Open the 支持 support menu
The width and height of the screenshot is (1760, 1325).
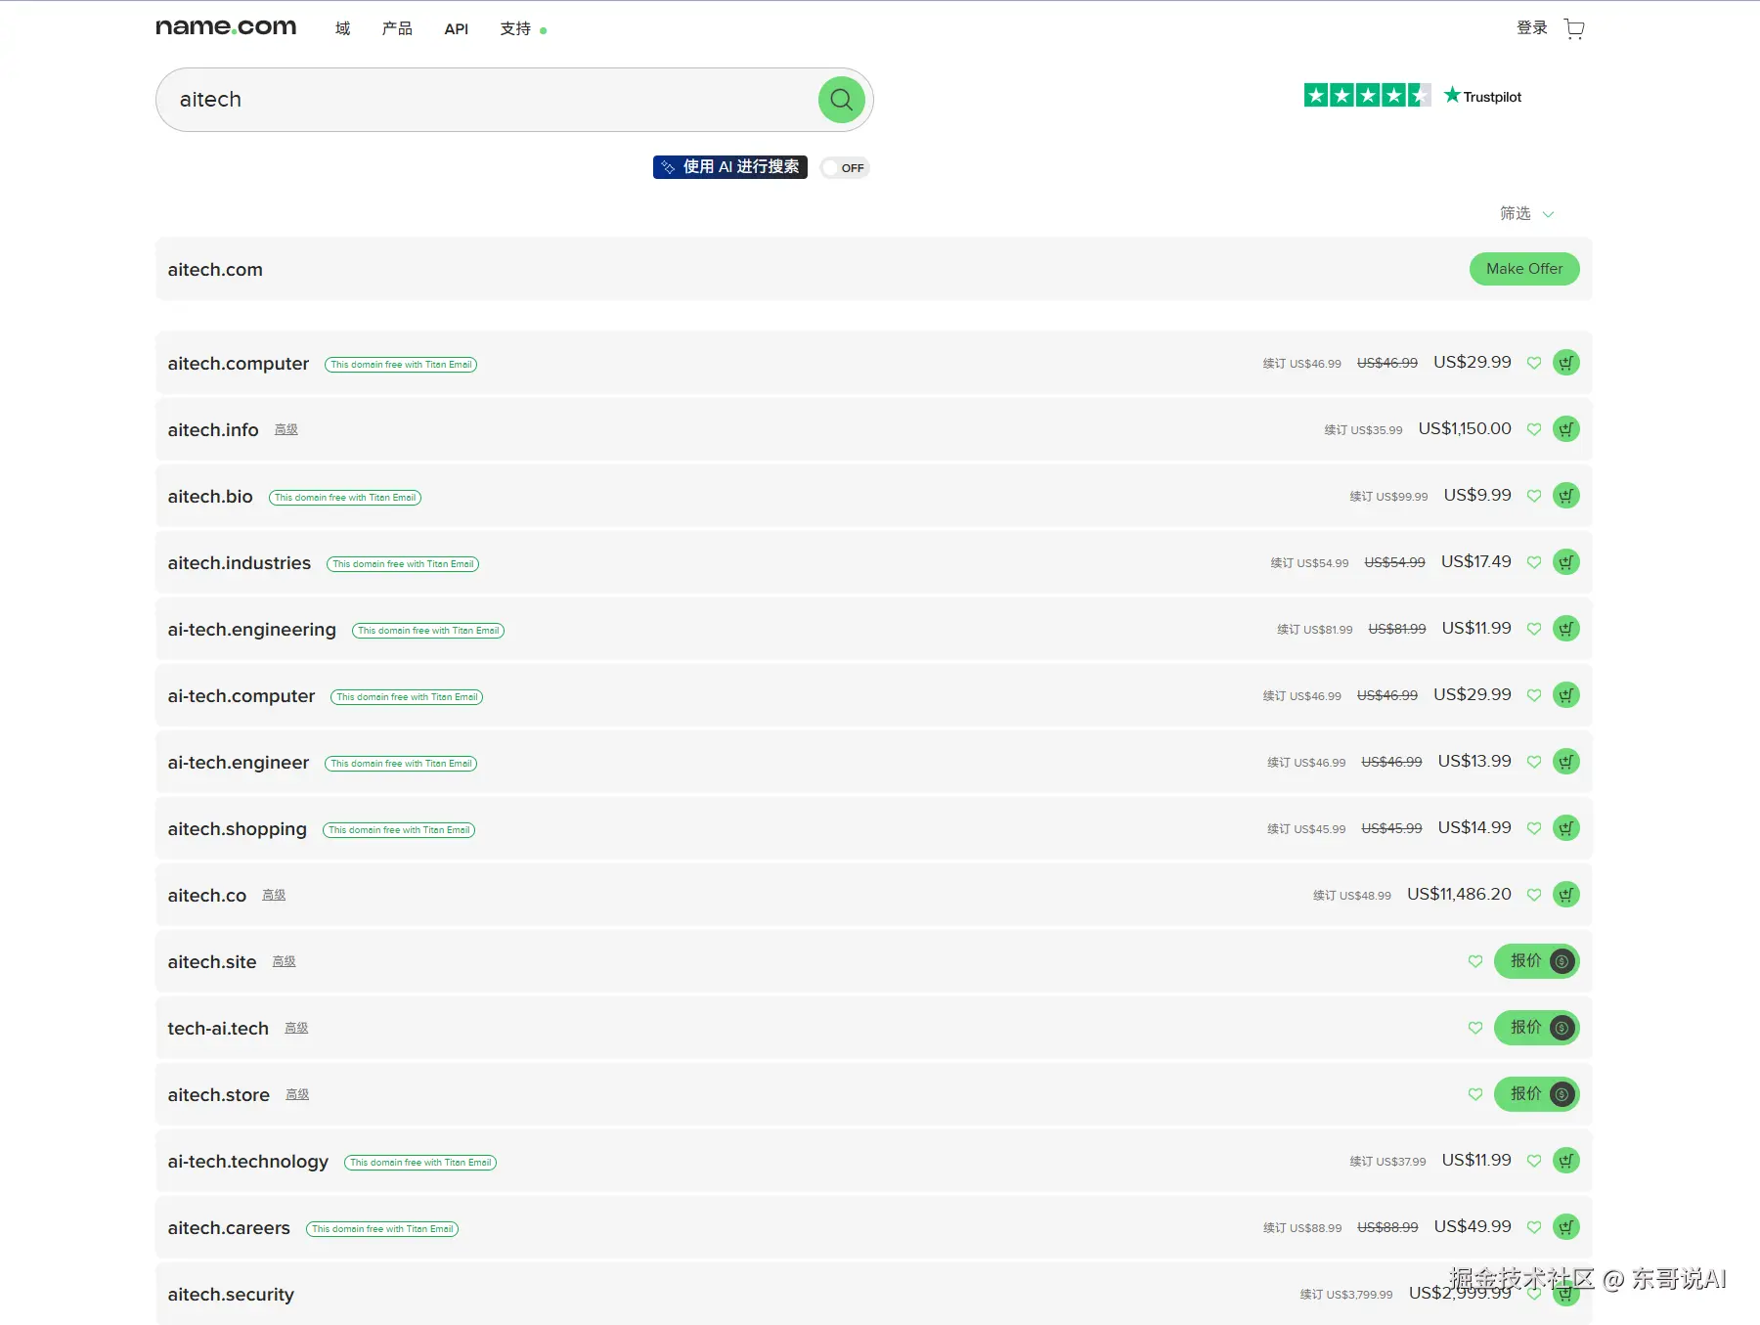click(515, 29)
